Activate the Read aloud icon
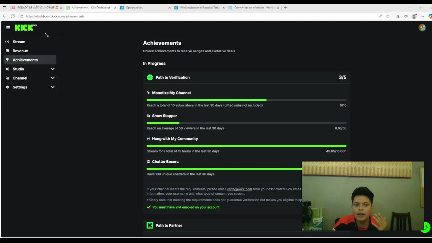The image size is (432, 243). click(381, 16)
